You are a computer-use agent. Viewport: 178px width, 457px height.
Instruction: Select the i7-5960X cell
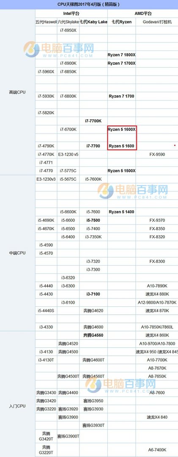46,72
